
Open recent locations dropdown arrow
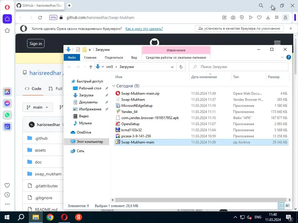click(85, 67)
